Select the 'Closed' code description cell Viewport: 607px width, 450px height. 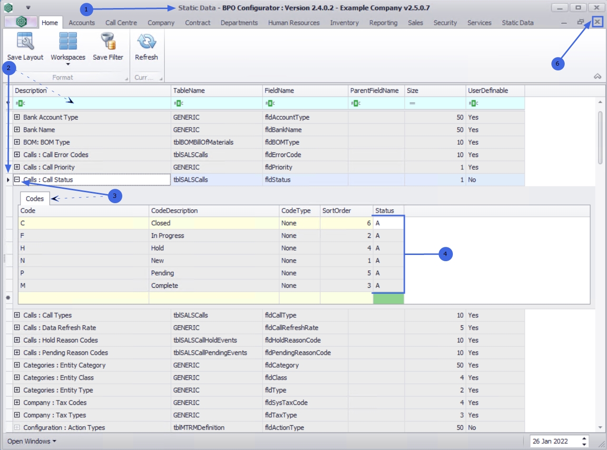[214, 223]
